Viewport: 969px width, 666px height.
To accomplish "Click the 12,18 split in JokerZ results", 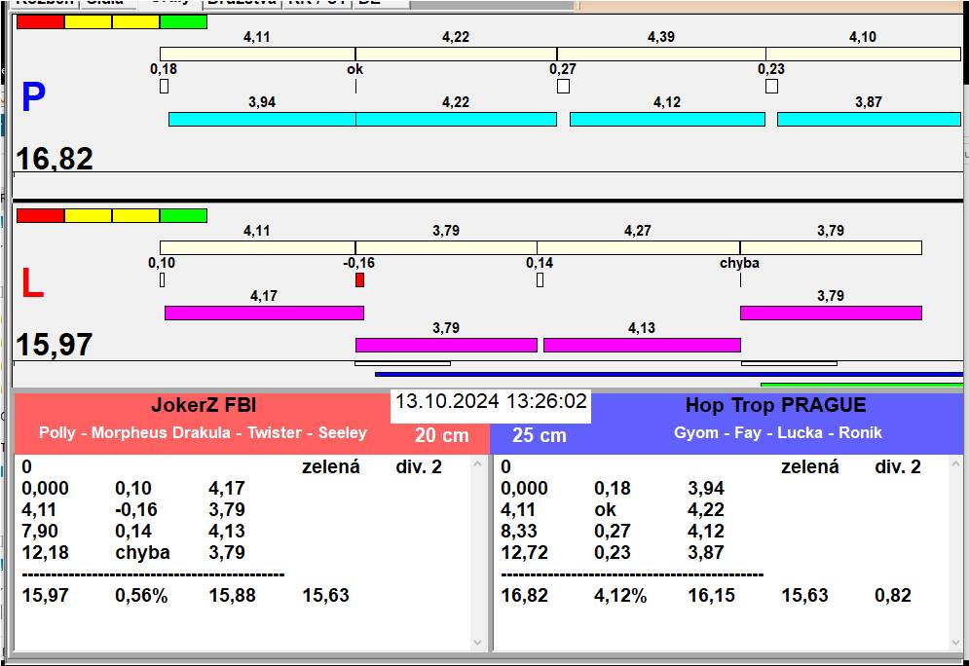I will point(45,552).
